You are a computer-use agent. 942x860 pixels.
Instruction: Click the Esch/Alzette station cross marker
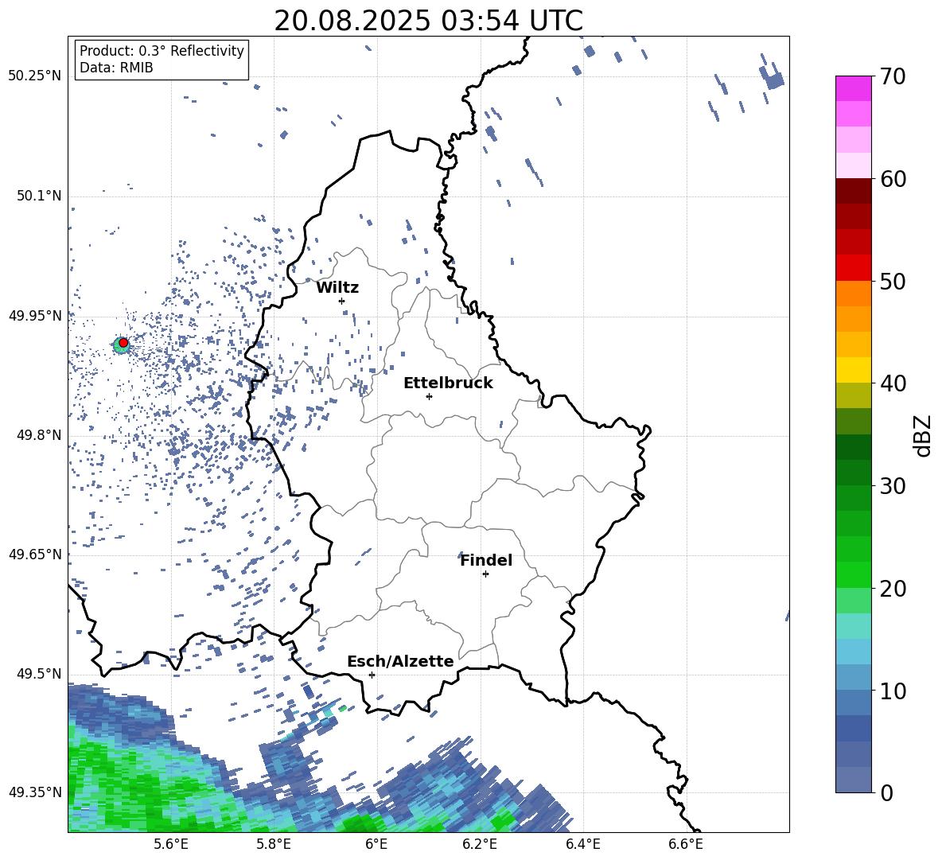pyautogui.click(x=372, y=675)
